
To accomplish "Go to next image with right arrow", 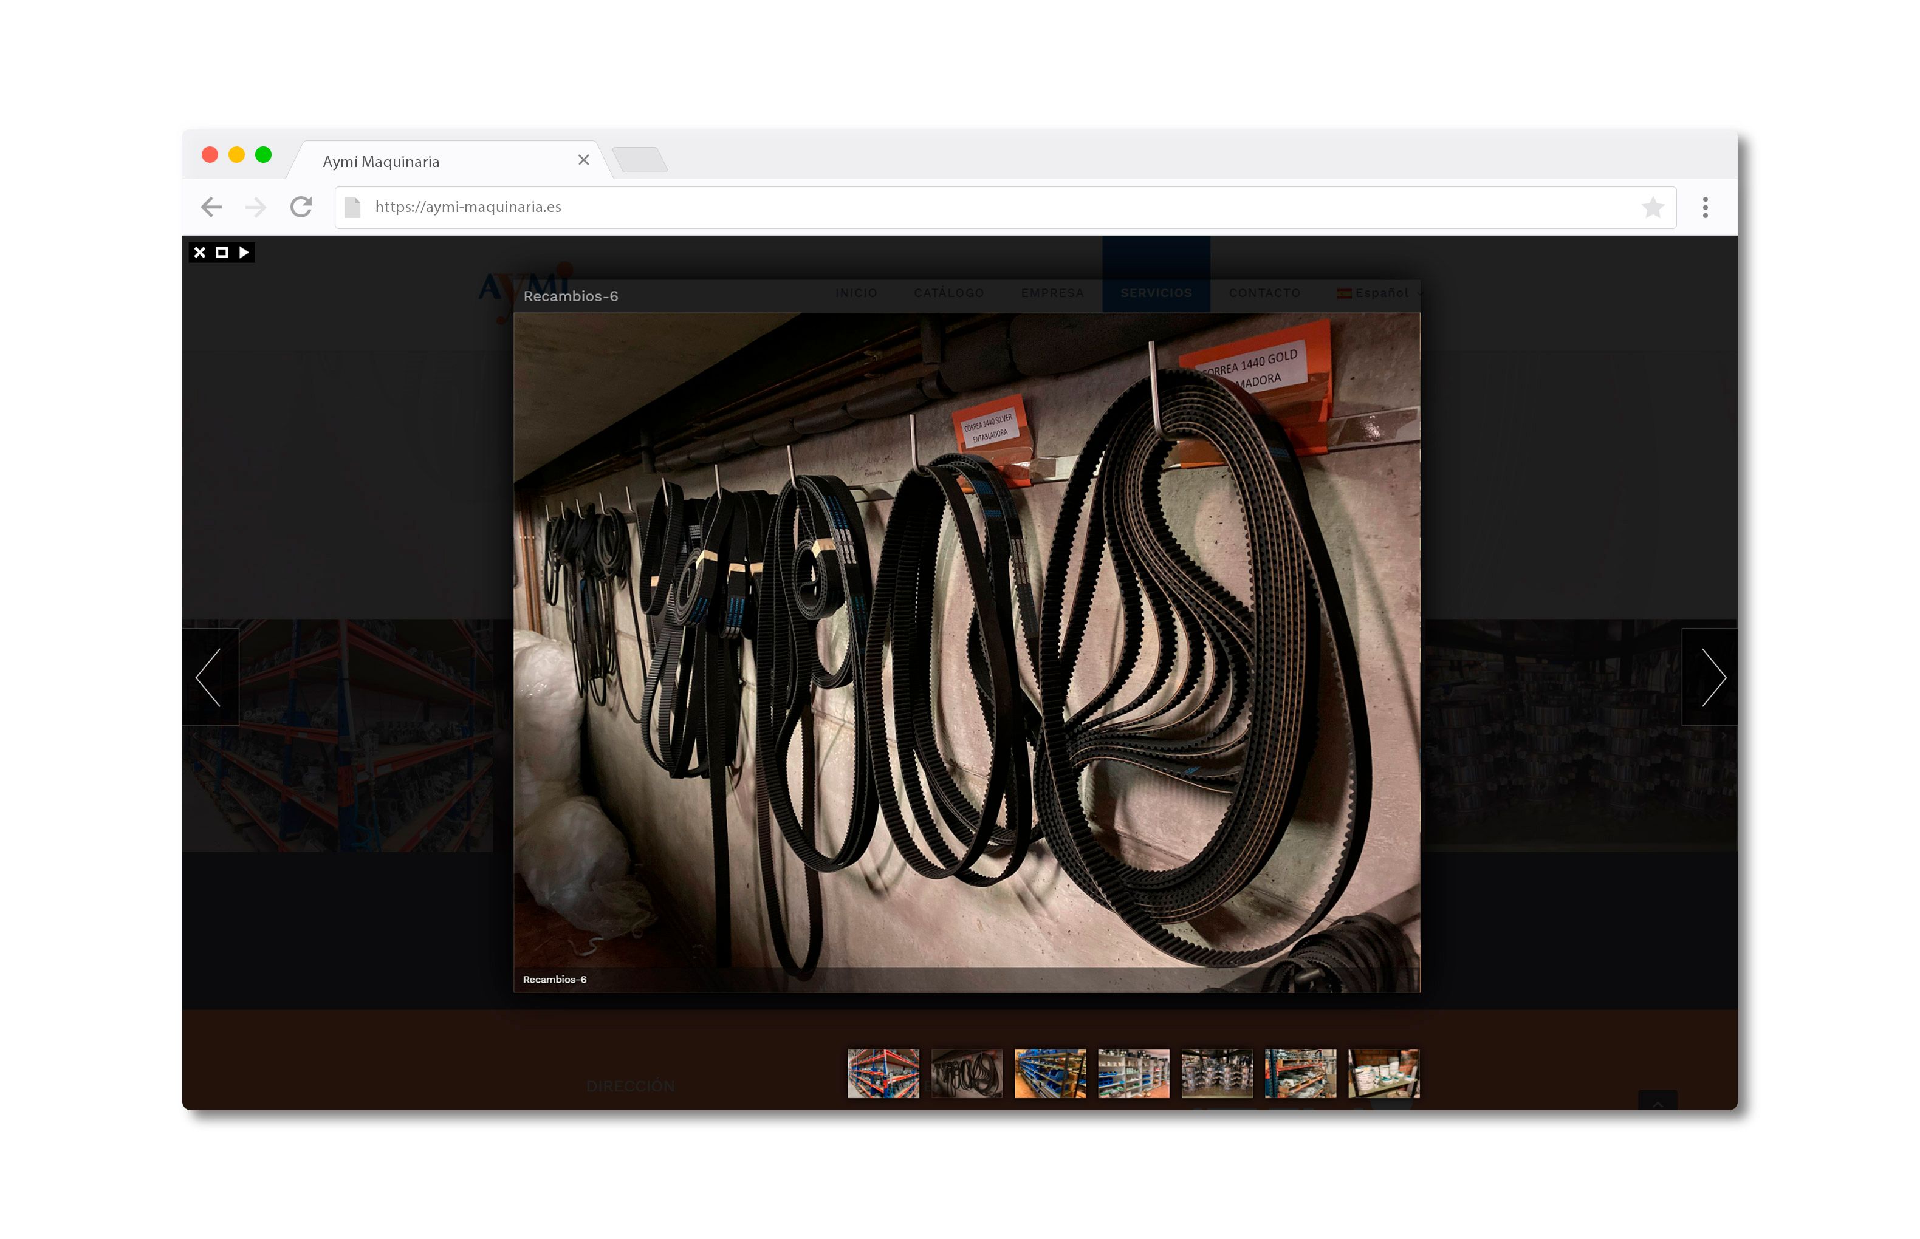I will 1709,677.
